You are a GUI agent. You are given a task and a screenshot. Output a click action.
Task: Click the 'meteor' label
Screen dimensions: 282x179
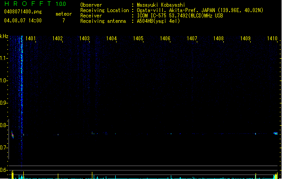pos(64,14)
